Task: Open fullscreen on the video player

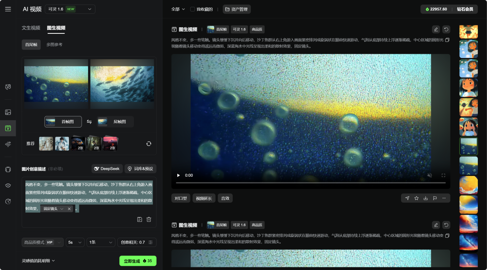Action: click(x=443, y=175)
